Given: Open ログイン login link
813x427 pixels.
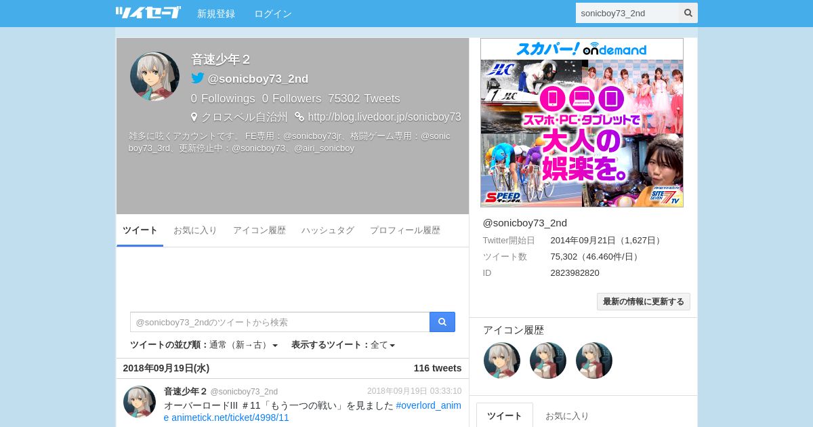Looking at the screenshot, I should (x=273, y=14).
